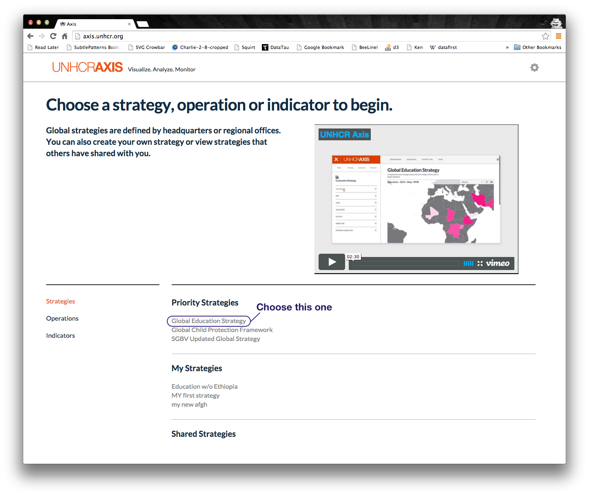
Task: Click the My Strategies heading
Action: pos(197,368)
